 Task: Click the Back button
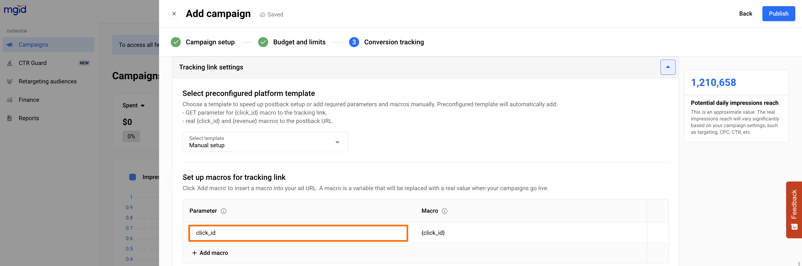[745, 14]
